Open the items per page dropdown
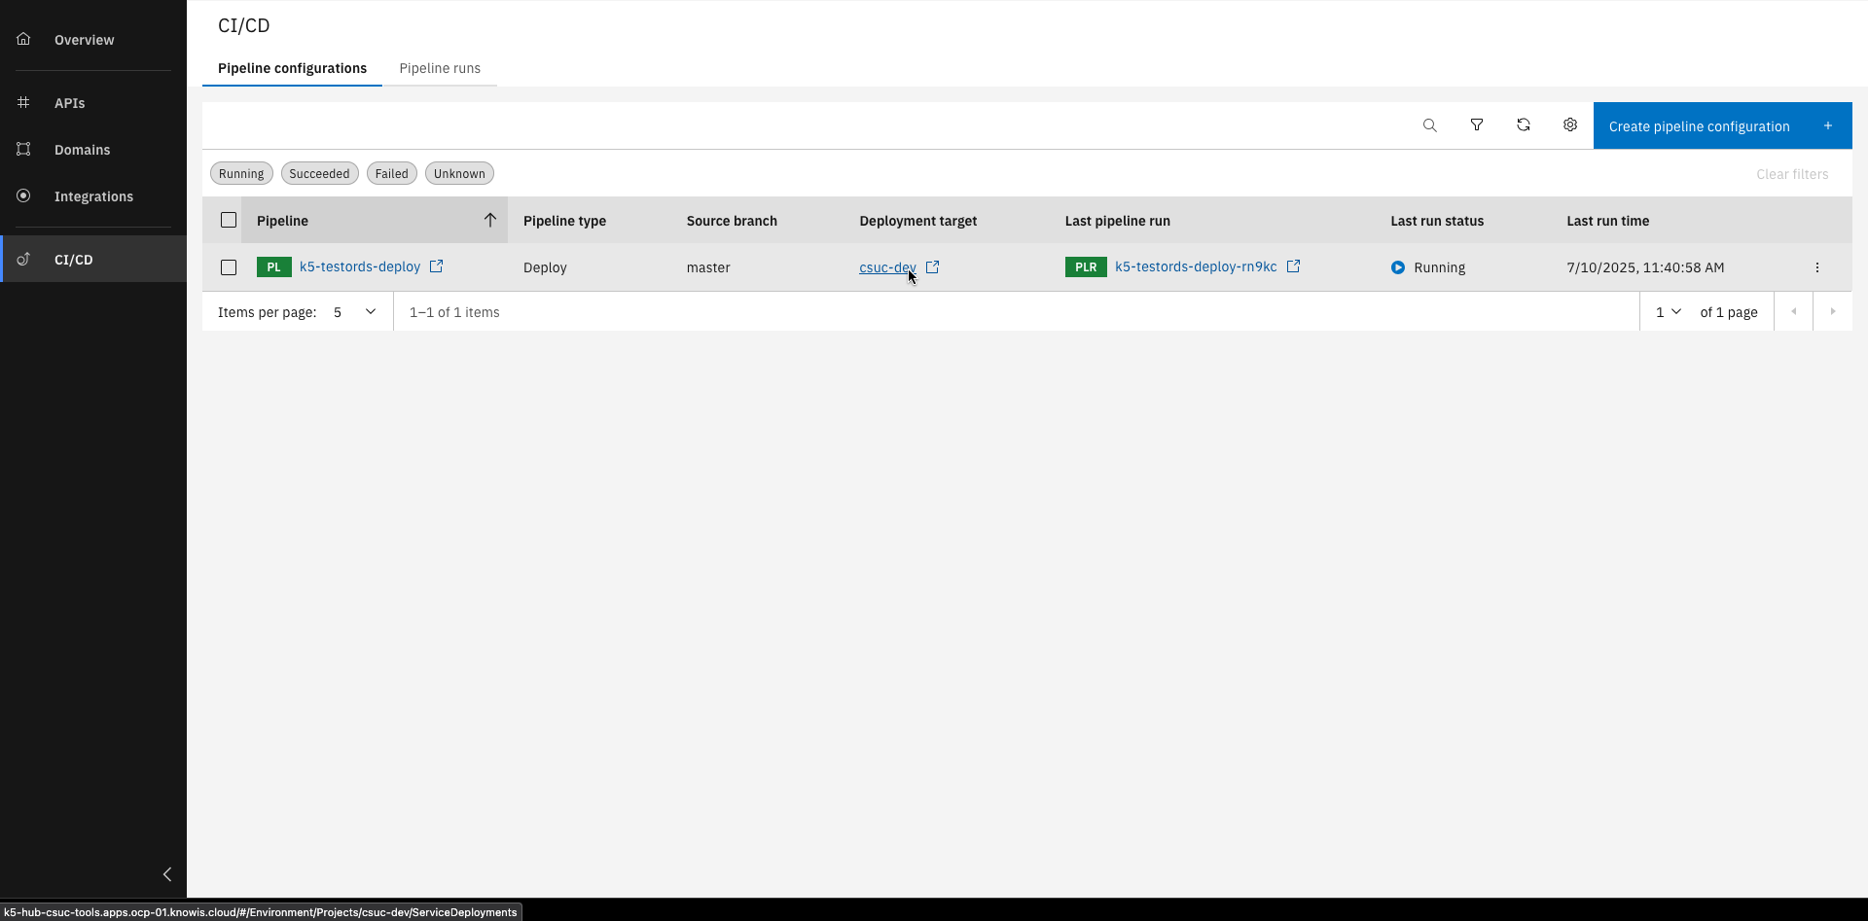 [370, 311]
